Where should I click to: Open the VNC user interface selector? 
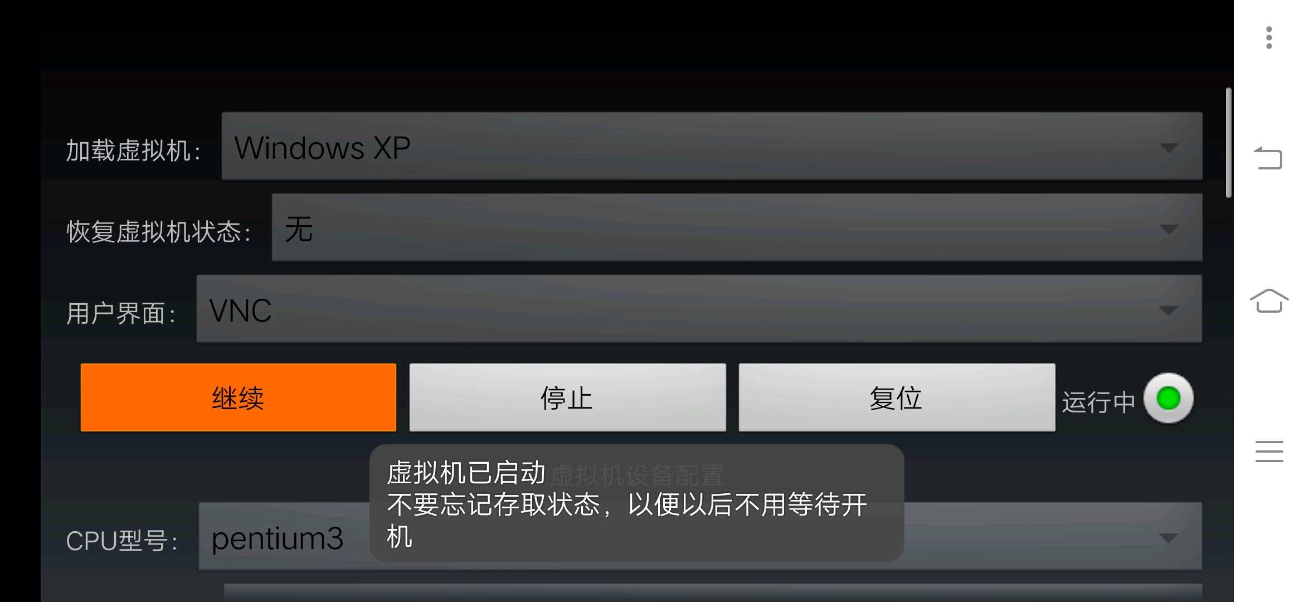point(699,309)
